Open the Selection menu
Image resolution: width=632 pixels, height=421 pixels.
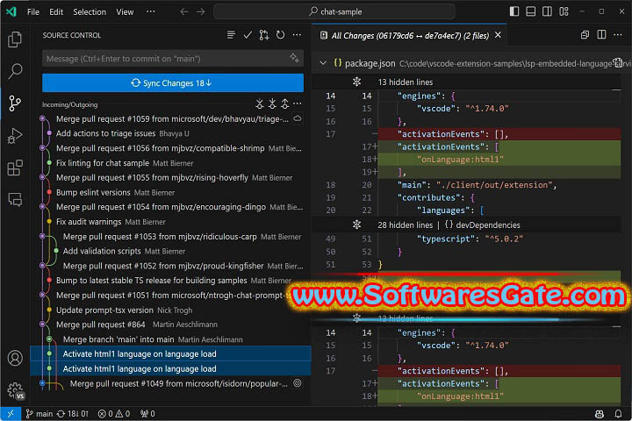click(x=90, y=12)
